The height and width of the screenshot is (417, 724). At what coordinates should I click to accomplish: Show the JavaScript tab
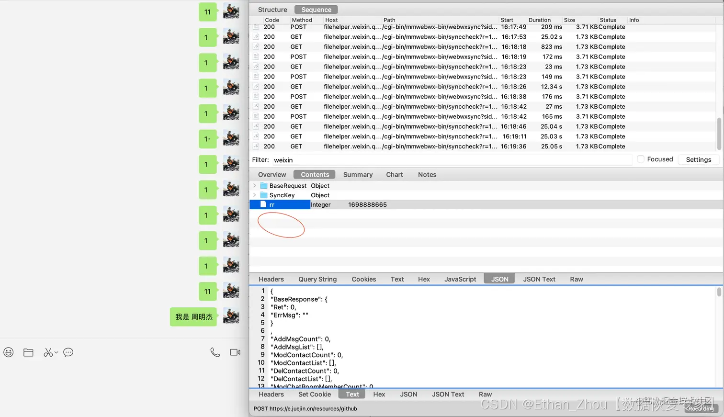tap(460, 279)
